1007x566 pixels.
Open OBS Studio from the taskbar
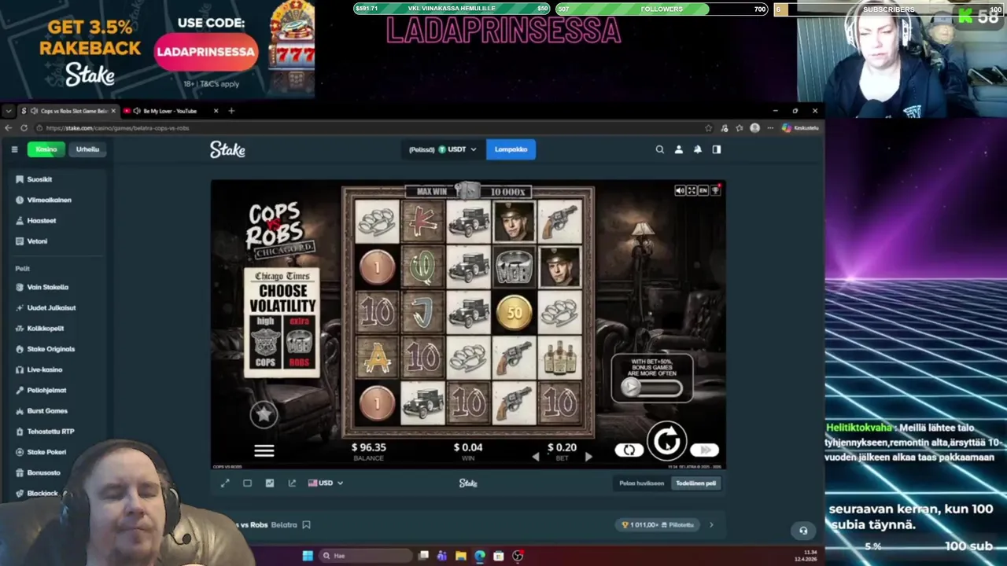coord(518,556)
